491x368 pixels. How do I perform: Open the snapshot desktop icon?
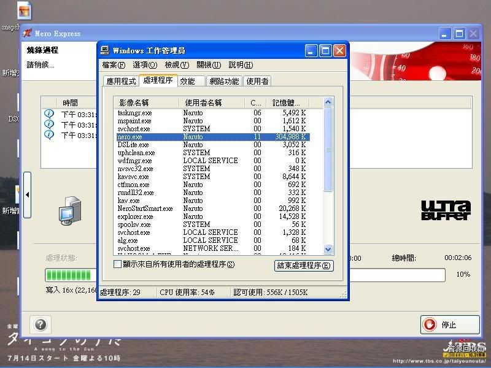tap(24, 10)
